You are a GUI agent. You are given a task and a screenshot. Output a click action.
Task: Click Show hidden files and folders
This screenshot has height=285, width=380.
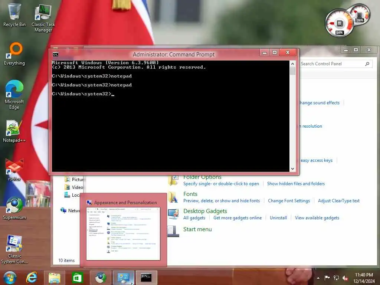click(296, 184)
